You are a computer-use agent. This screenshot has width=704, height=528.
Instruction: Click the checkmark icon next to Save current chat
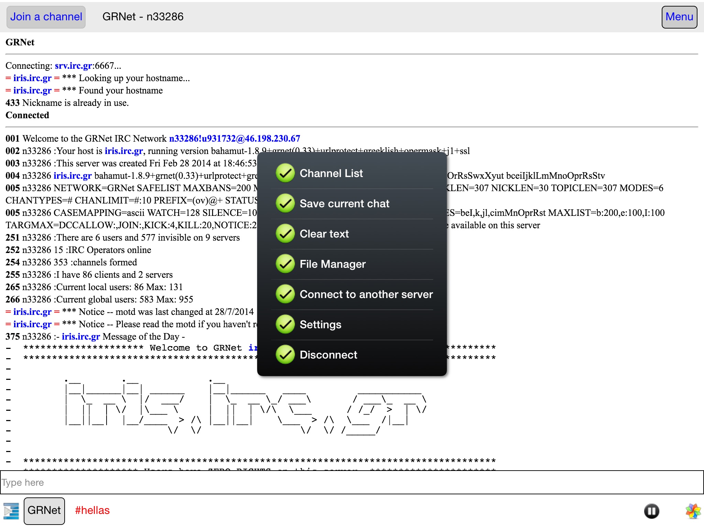tap(285, 203)
